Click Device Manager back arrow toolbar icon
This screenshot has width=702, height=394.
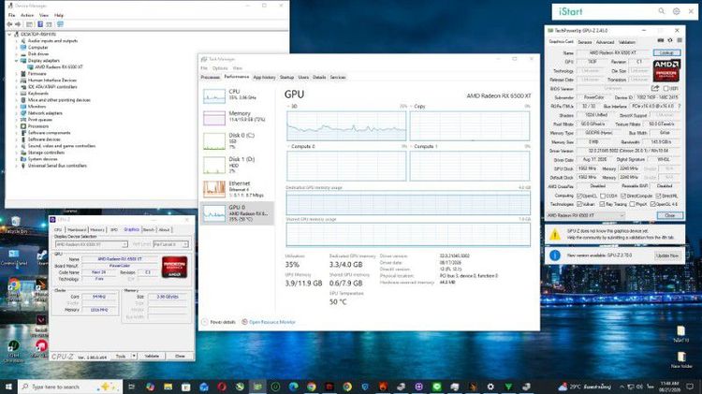coord(9,24)
